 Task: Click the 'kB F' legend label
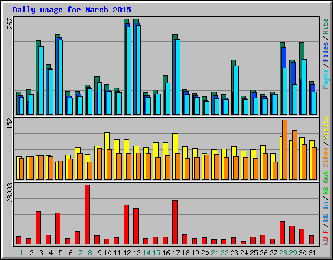[x=325, y=237]
